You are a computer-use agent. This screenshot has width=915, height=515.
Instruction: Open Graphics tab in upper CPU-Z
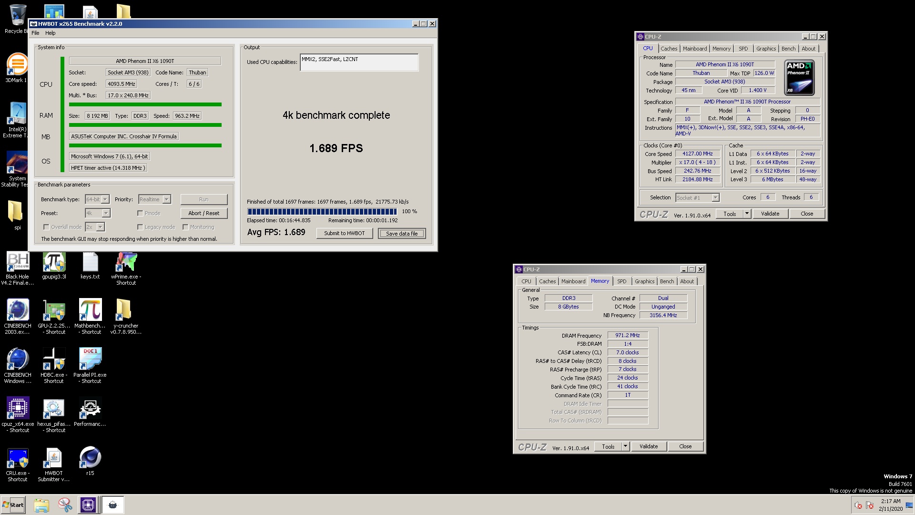pos(766,49)
